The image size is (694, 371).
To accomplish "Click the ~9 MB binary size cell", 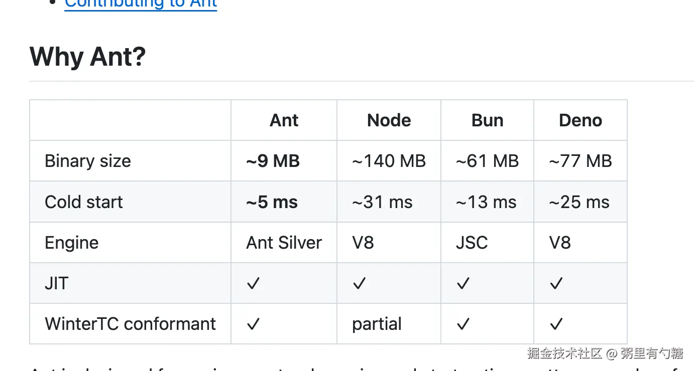I will (x=273, y=161).
